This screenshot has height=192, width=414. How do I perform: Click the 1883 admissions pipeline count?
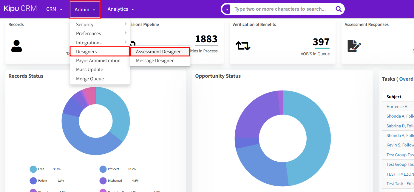click(x=206, y=39)
